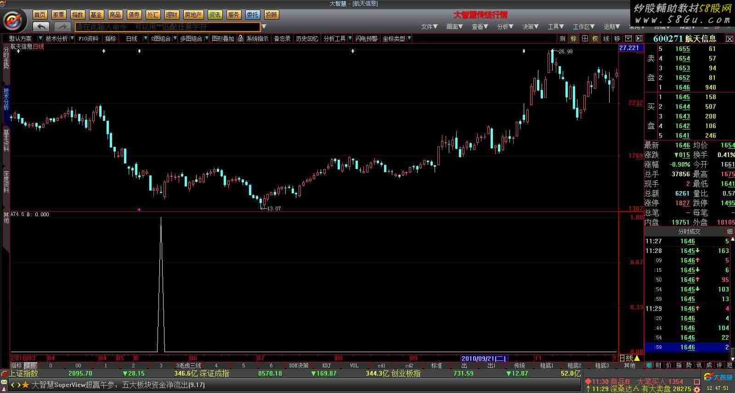The image size is (735, 393).
Task: Click the 委托 trading order button
Action: point(252,15)
